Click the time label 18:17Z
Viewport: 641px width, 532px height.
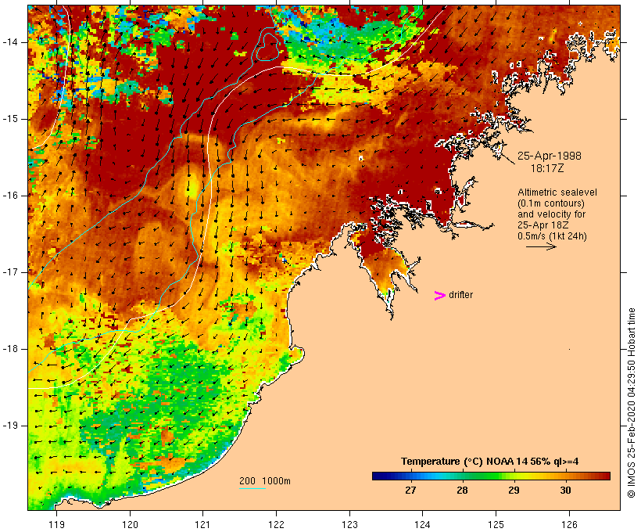point(547,168)
